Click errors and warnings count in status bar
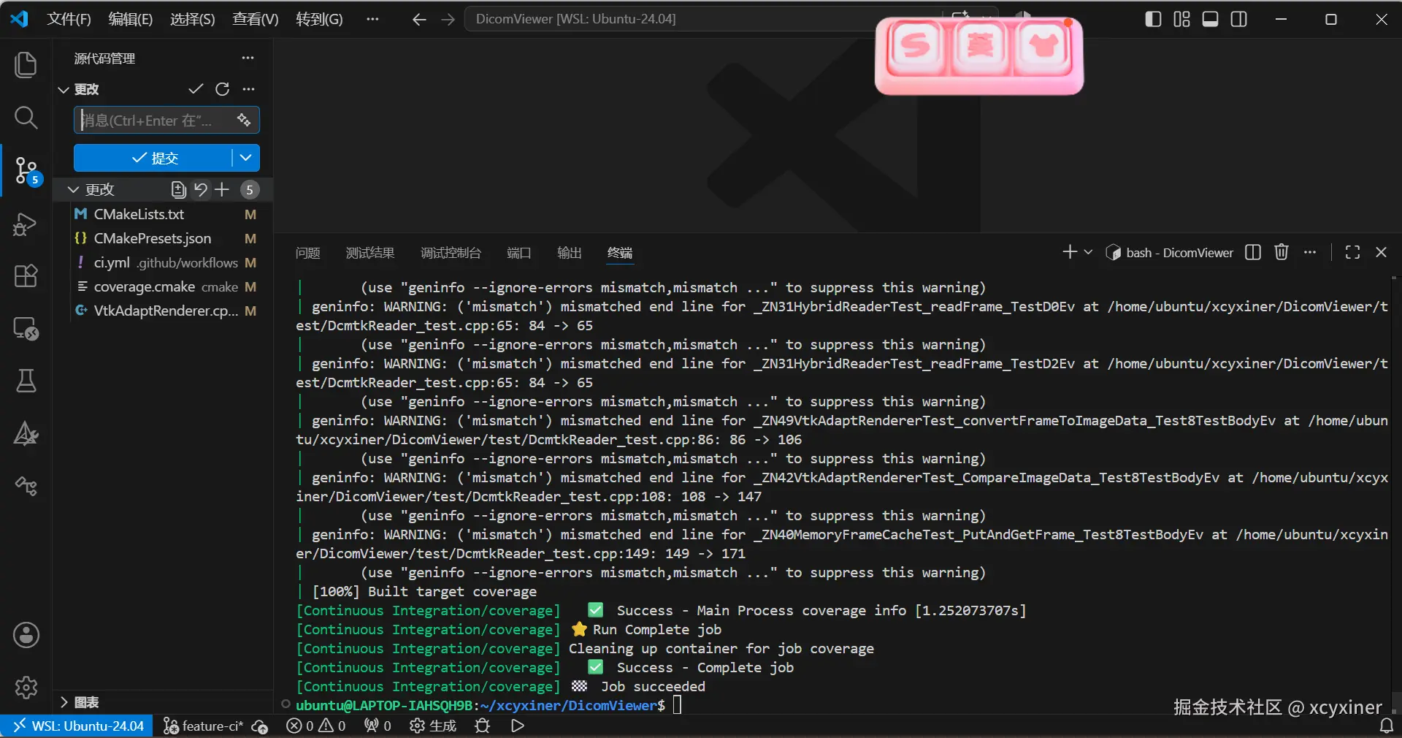The image size is (1402, 738). [x=316, y=726]
